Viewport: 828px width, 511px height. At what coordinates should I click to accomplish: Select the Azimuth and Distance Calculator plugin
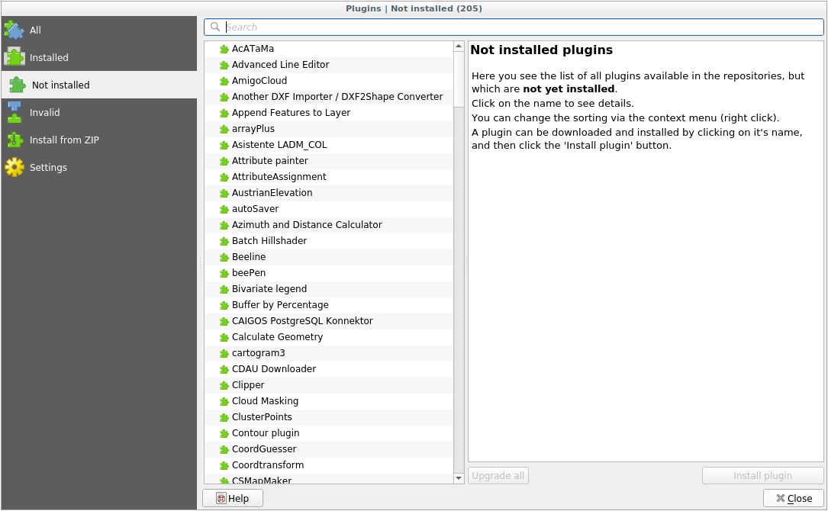tap(307, 224)
